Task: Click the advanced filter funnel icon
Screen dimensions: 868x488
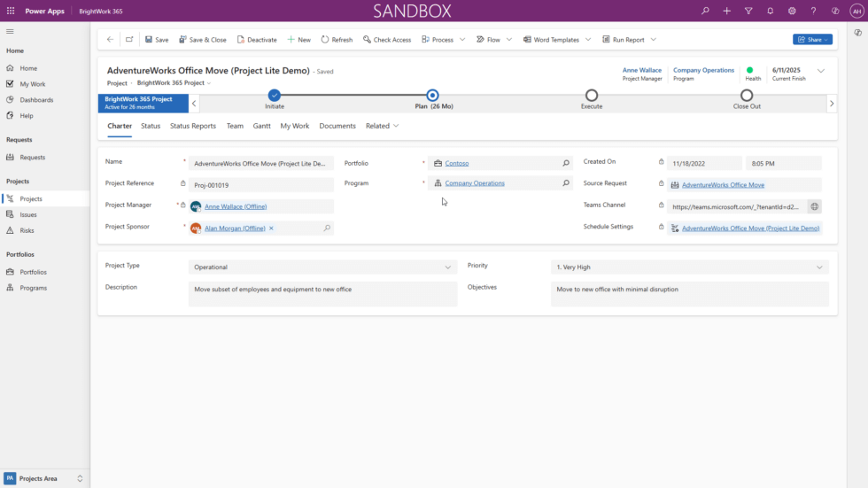Action: point(748,11)
